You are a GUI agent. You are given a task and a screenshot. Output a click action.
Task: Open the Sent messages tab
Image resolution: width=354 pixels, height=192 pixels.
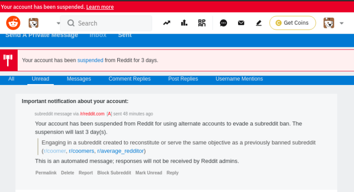coord(124,35)
